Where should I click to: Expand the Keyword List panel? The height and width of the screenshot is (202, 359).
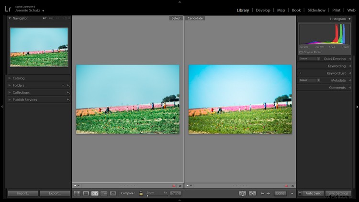tap(349, 73)
